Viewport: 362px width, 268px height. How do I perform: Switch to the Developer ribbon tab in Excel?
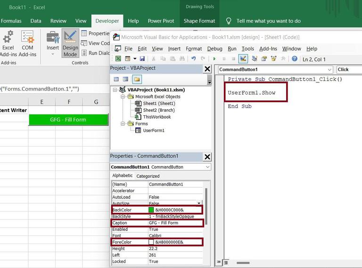(107, 21)
